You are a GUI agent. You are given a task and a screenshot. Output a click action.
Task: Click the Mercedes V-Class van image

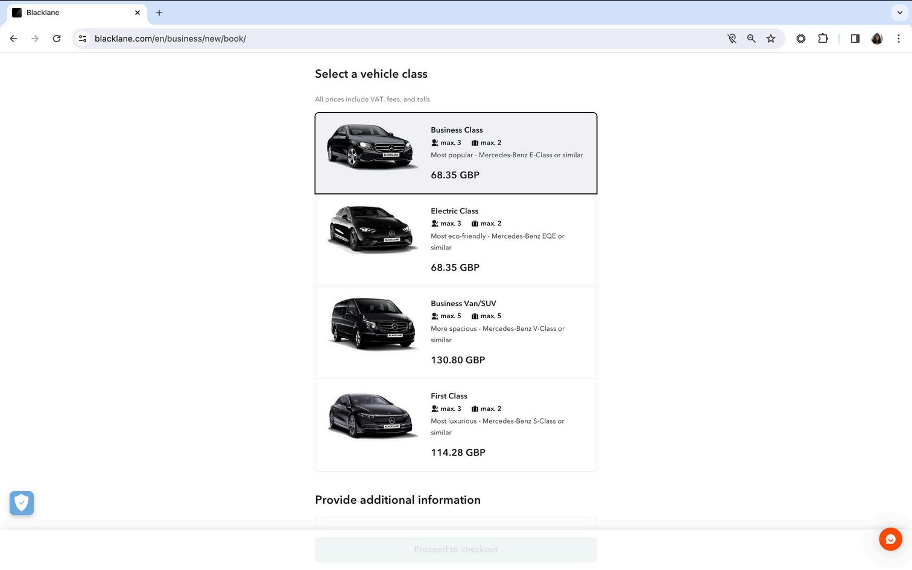pos(373,324)
